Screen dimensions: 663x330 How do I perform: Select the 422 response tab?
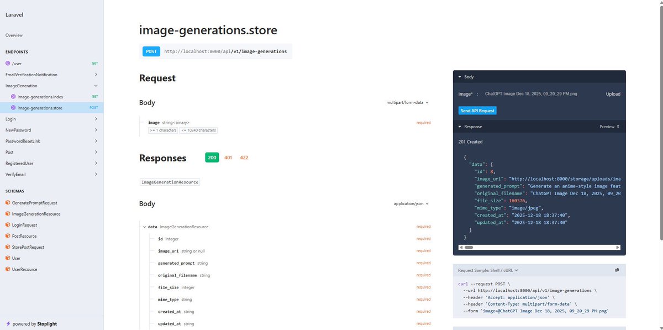(244, 158)
